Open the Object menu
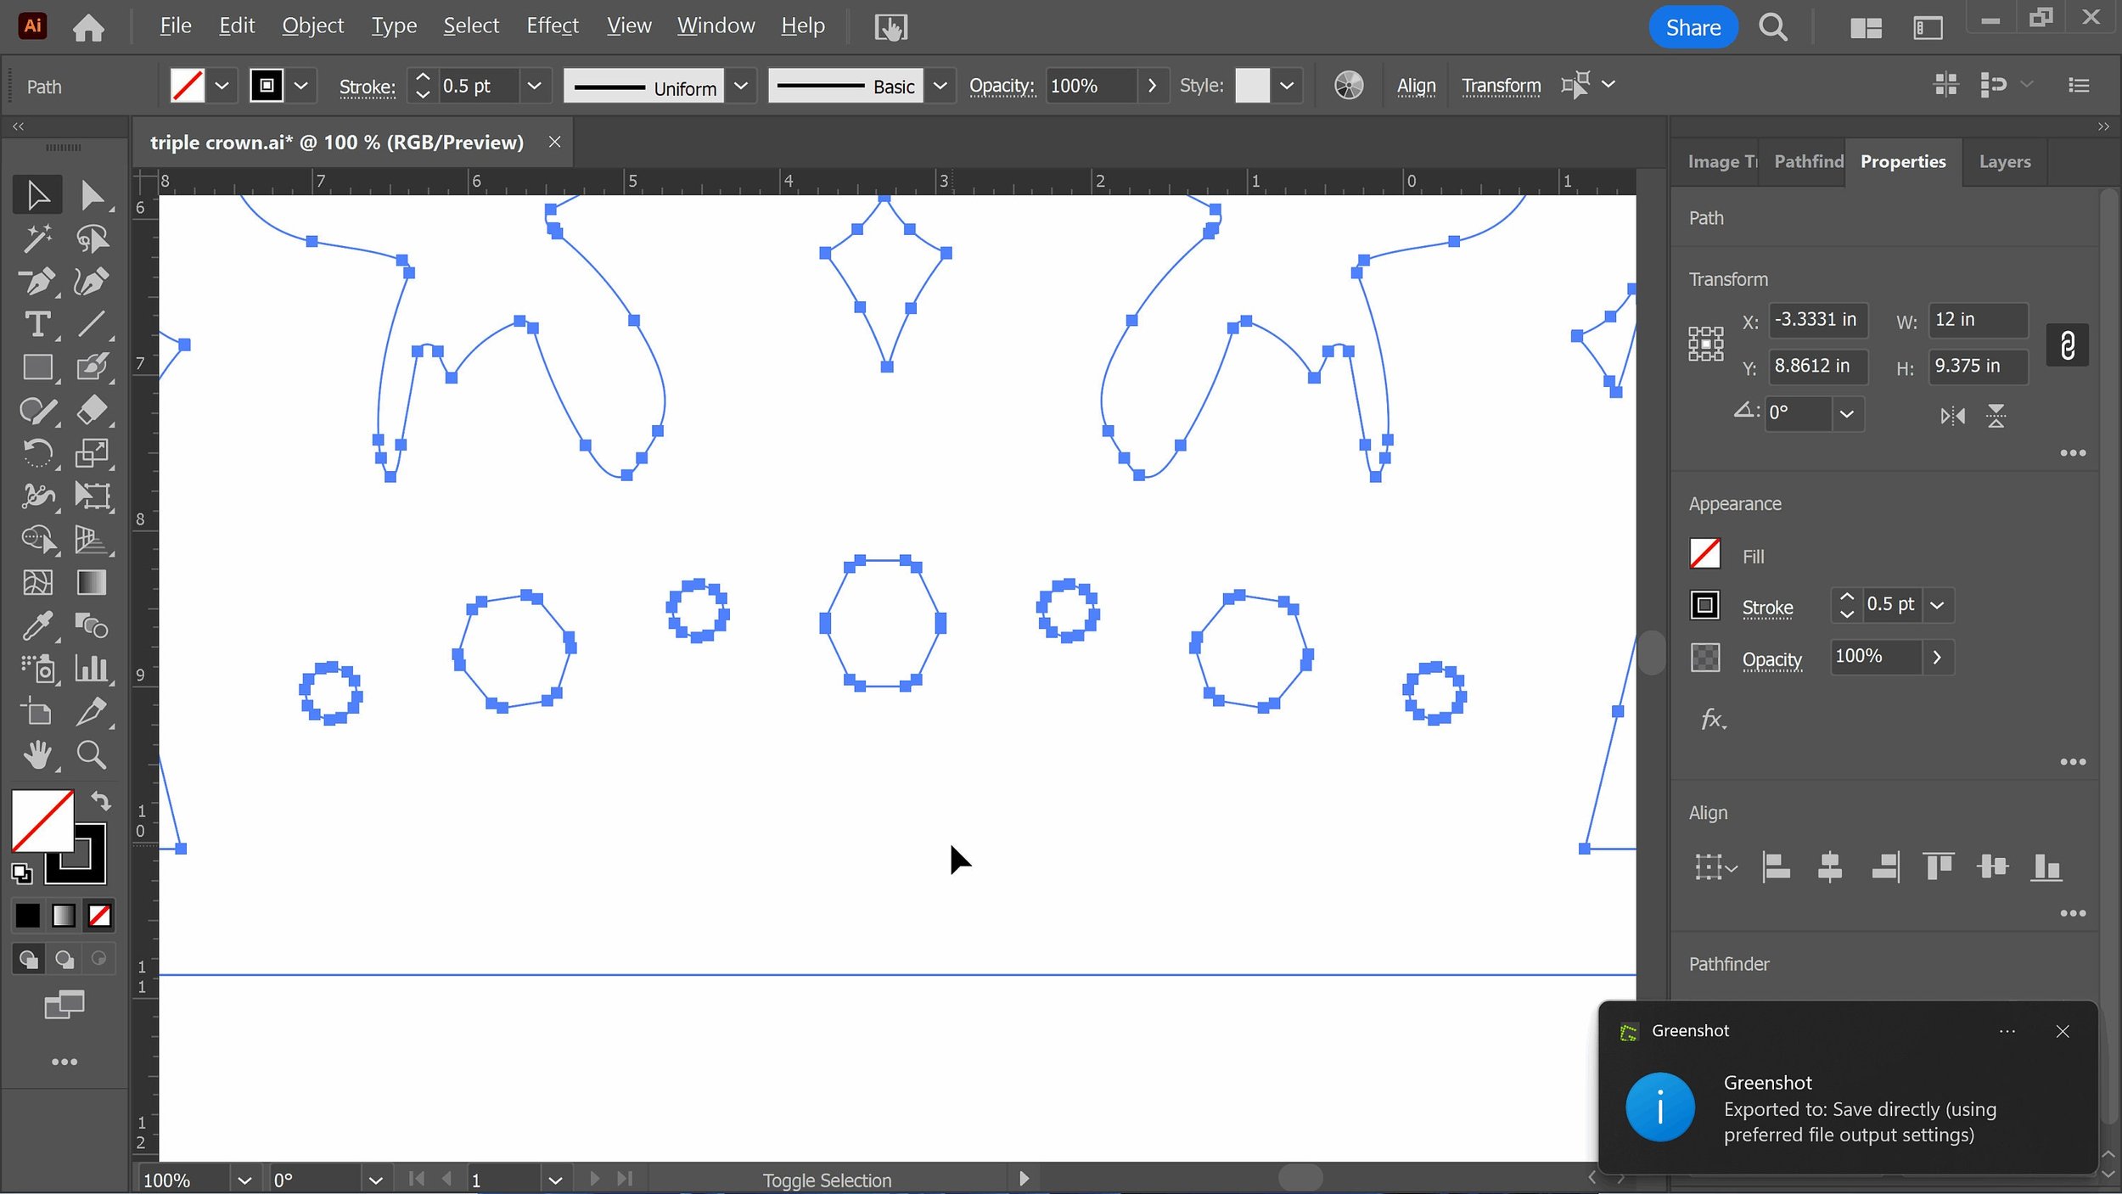This screenshot has width=2122, height=1194. [x=312, y=26]
